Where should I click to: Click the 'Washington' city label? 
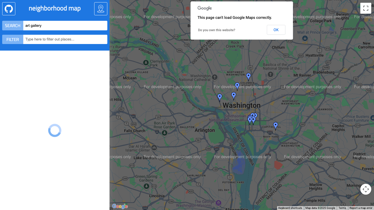click(x=241, y=105)
